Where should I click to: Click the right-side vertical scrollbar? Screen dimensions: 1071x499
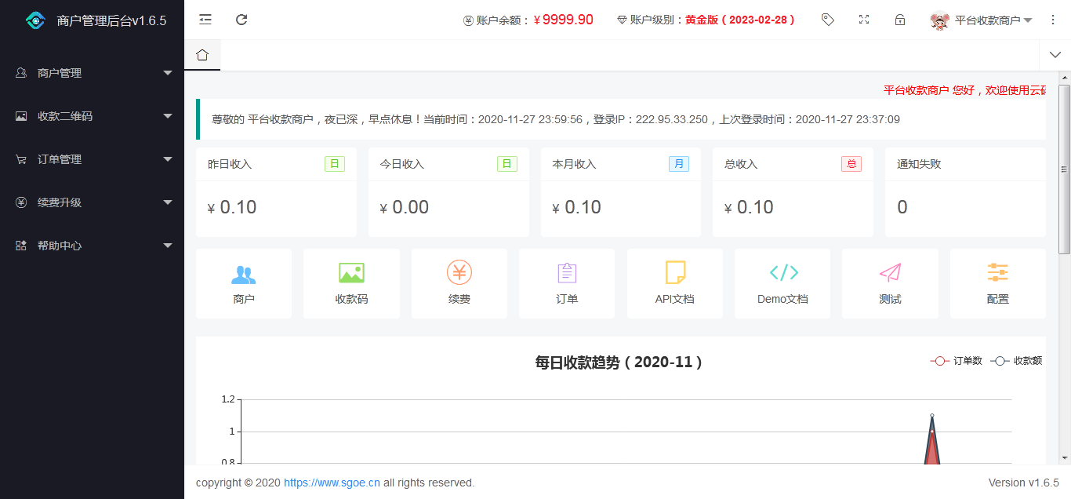click(1065, 167)
